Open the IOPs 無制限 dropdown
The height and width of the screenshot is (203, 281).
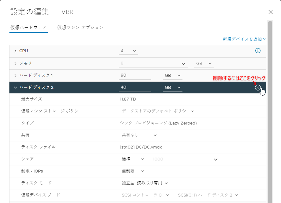(133, 171)
